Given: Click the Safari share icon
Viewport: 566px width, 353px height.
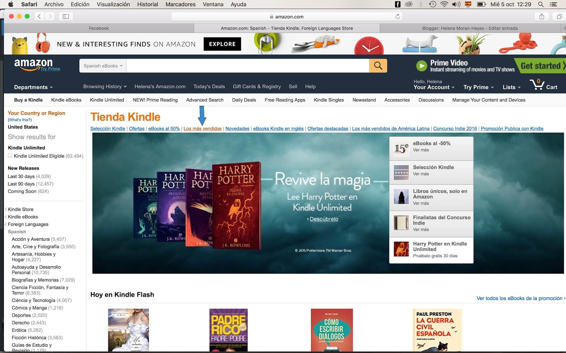Looking at the screenshot, I should tap(542, 16).
